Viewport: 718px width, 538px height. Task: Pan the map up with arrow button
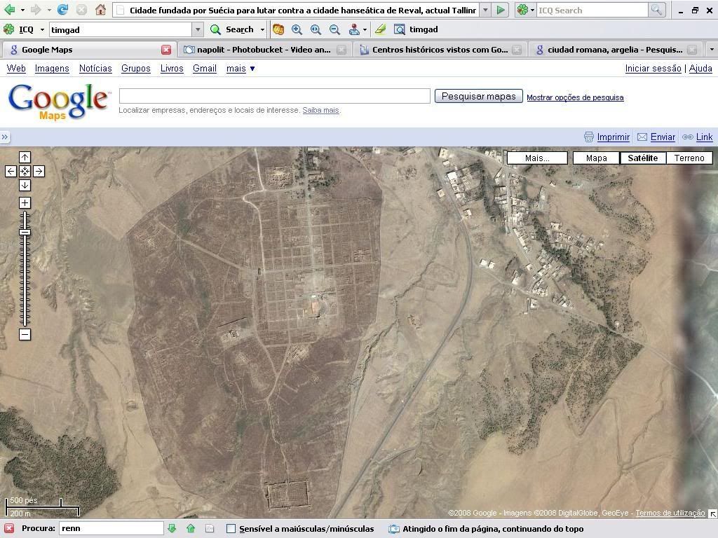point(25,158)
